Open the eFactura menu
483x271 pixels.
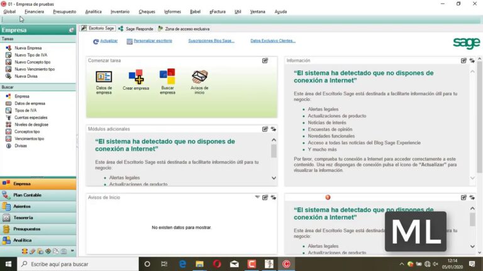point(218,12)
